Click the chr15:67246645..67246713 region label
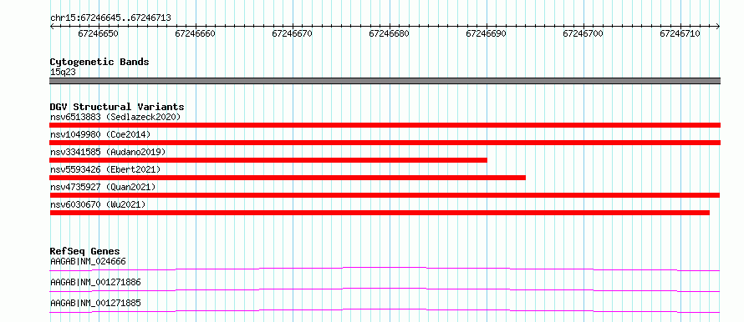This screenshot has height=322, width=744. (110, 18)
